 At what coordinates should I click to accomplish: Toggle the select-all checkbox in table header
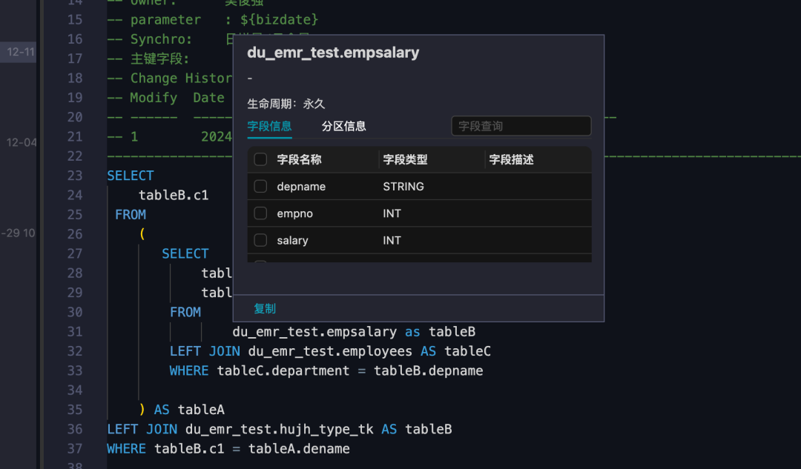pyautogui.click(x=260, y=159)
